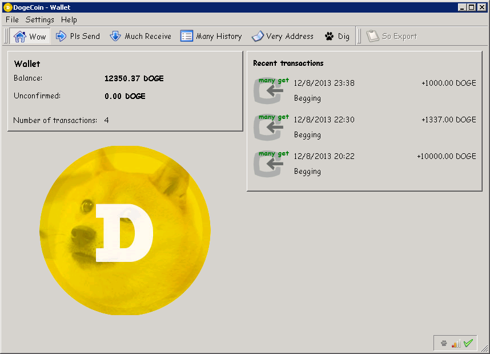Viewport: 490px width, 354px height.
Task: Click the Begging label under the 23:38 transaction
Action: pos(307,98)
